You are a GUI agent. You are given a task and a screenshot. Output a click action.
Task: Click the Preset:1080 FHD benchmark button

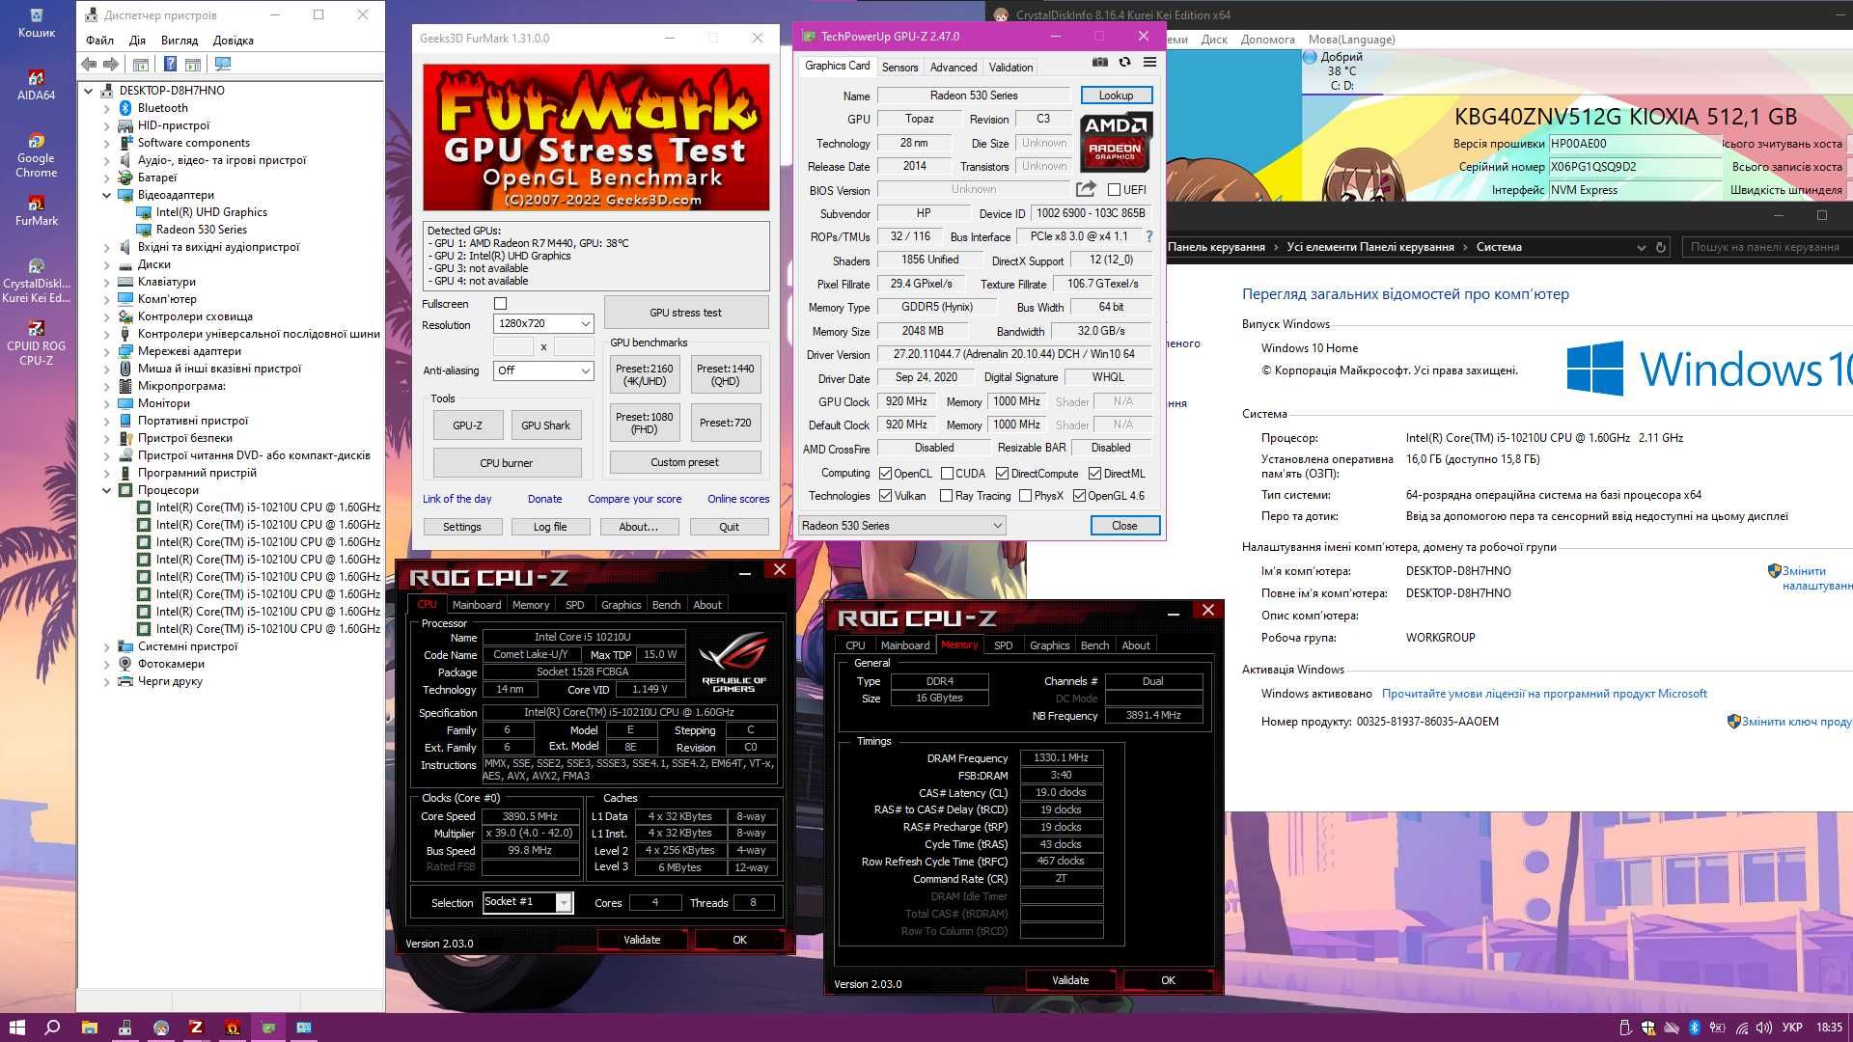click(646, 424)
